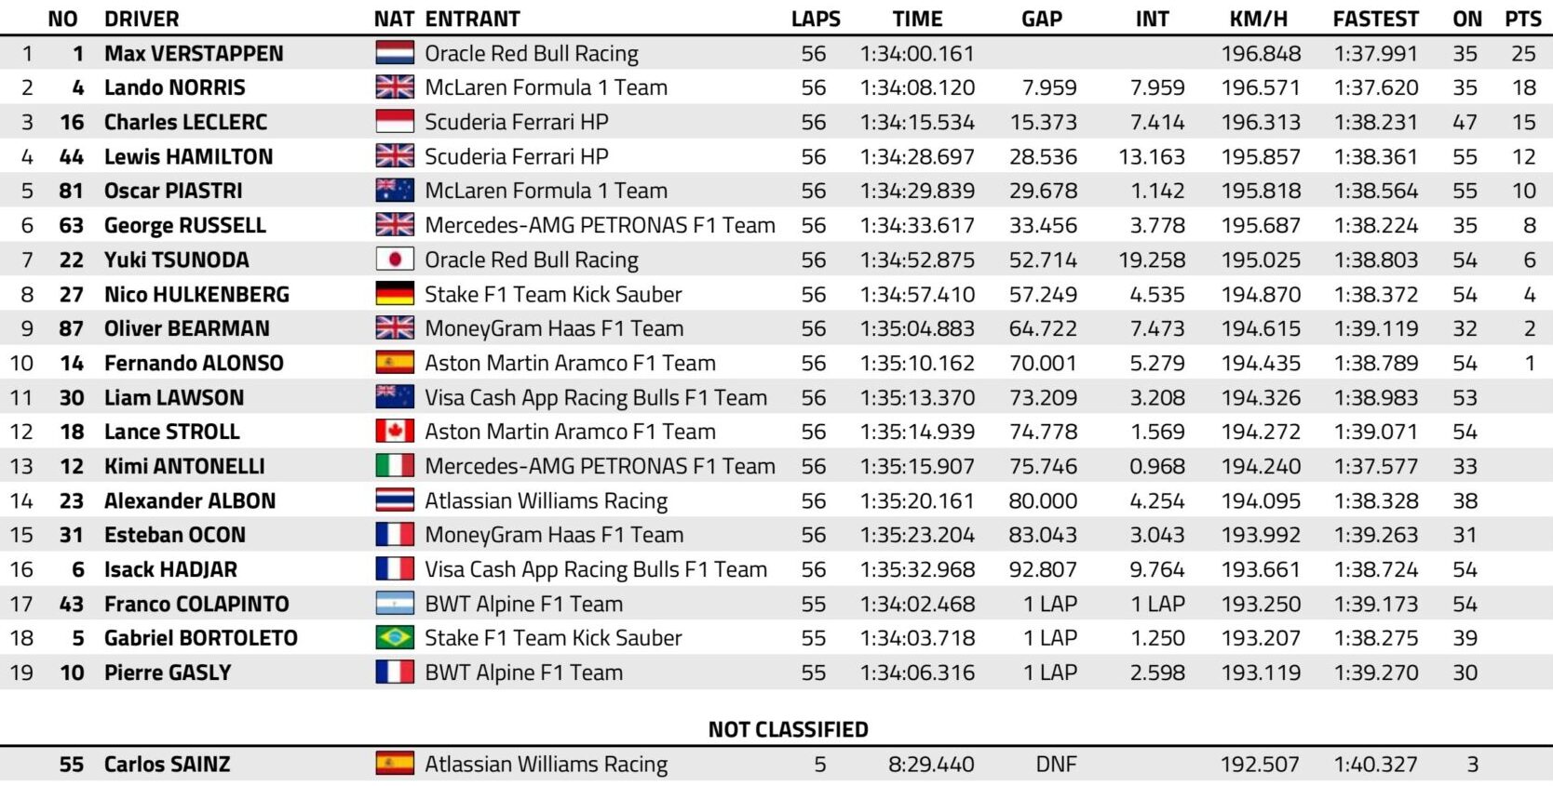The image size is (1553, 786).
Task: Click the Argentine flag beside Franco Colapinto
Action: pos(395,604)
